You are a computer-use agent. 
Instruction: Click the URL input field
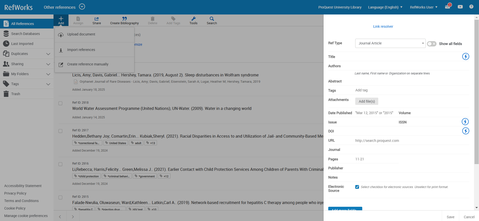tap(412, 141)
